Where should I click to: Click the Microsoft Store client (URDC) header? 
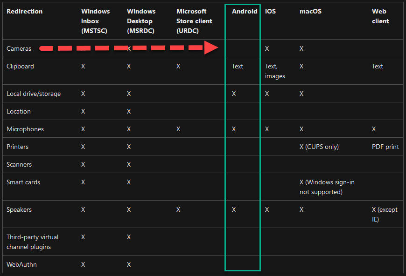click(194, 21)
